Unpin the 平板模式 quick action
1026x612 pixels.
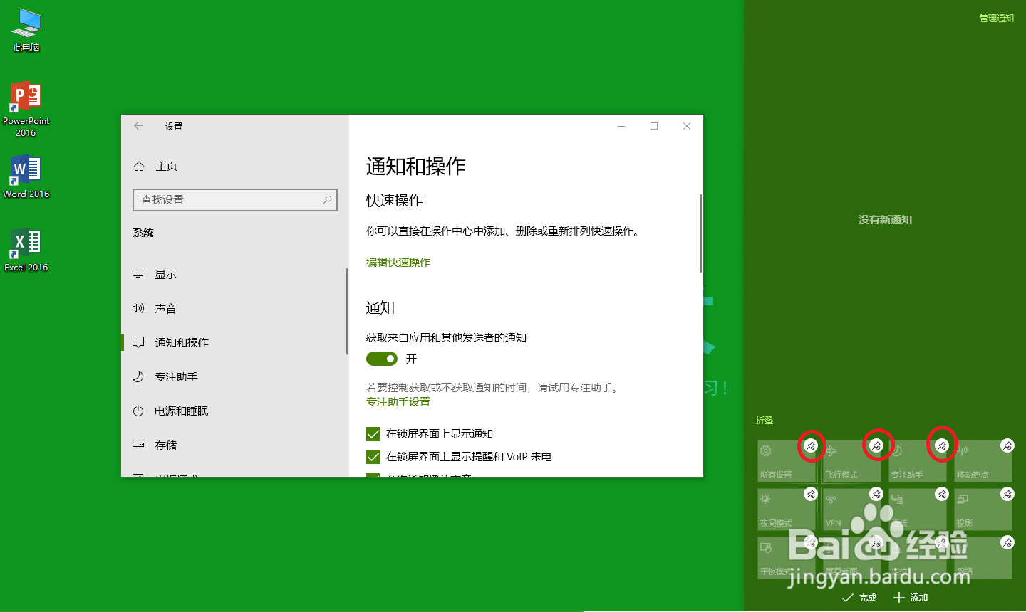[x=811, y=542]
